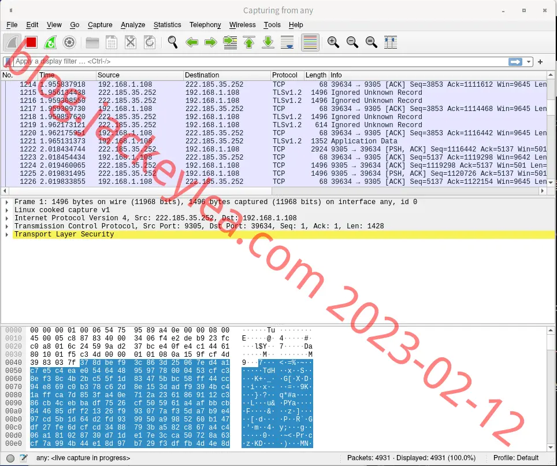Sort packets by Time column
The image size is (557, 466).
(x=67, y=75)
